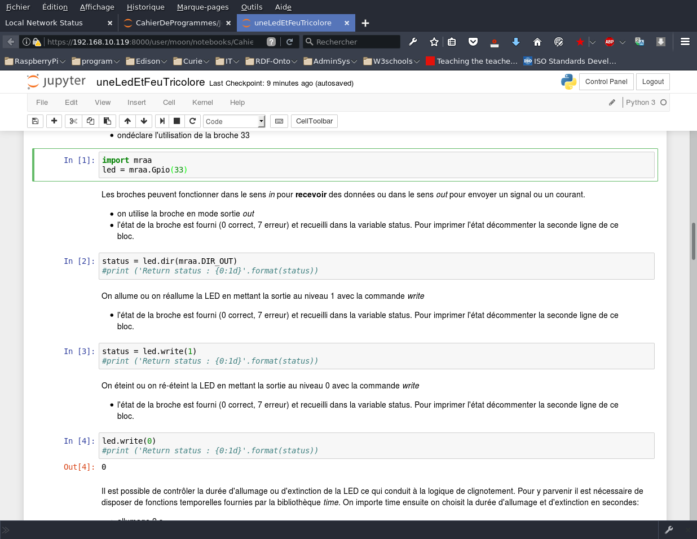Image resolution: width=697 pixels, height=539 pixels.
Task: Interrupt the kernel with the stop square icon
Action: click(177, 121)
